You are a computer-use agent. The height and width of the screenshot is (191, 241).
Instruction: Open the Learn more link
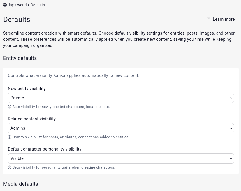[224, 19]
